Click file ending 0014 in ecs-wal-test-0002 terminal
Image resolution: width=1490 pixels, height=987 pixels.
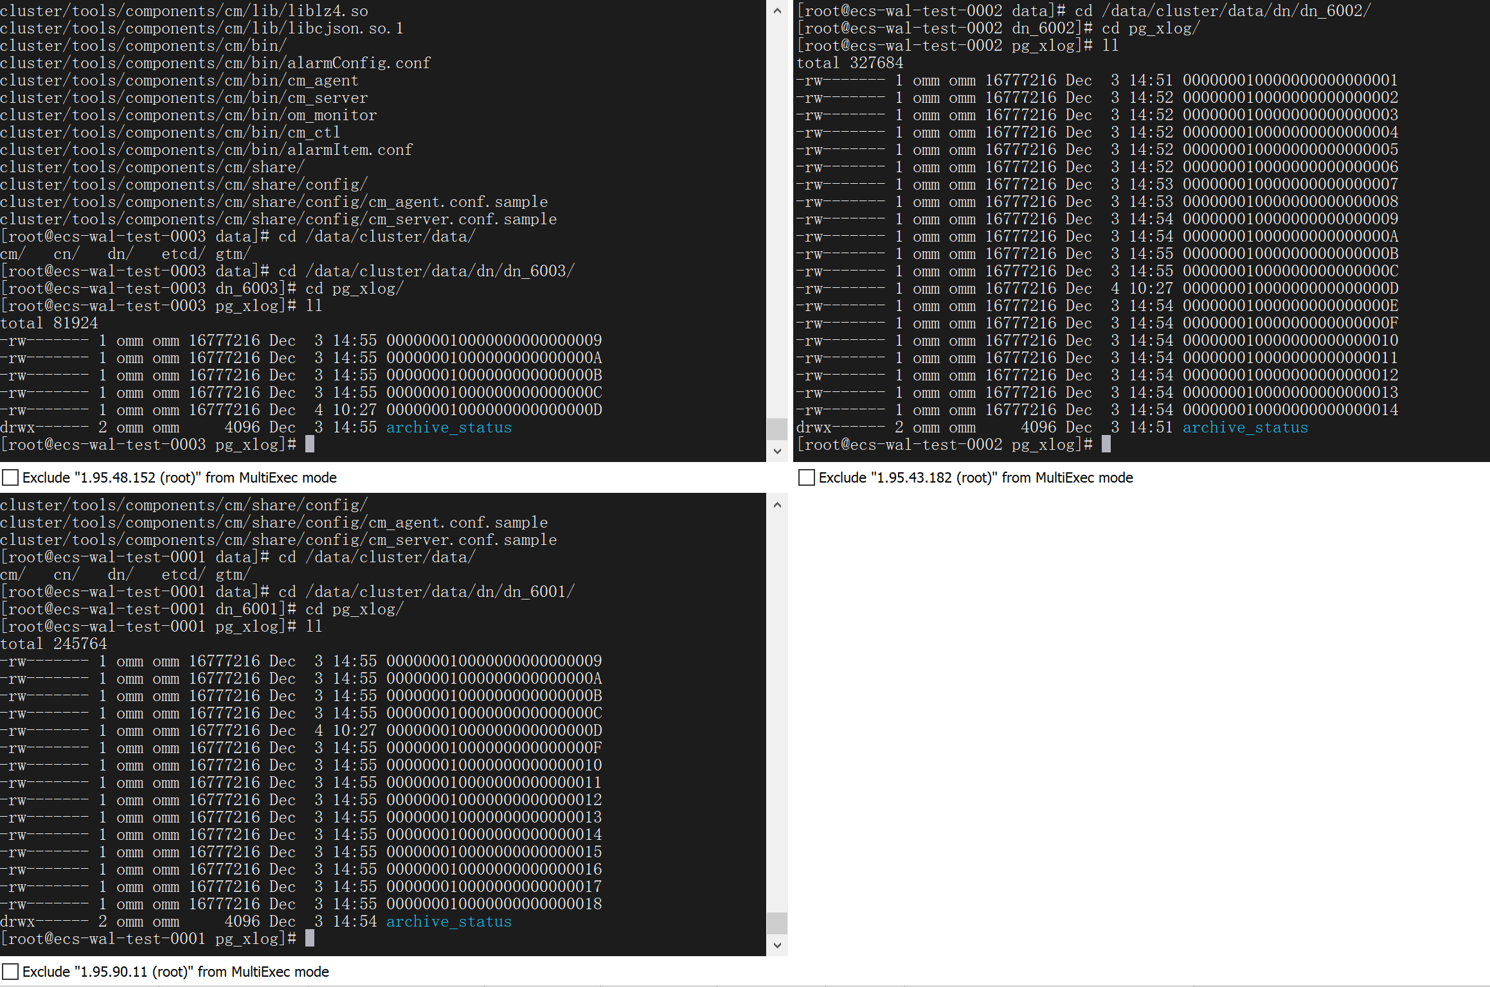1289,410
